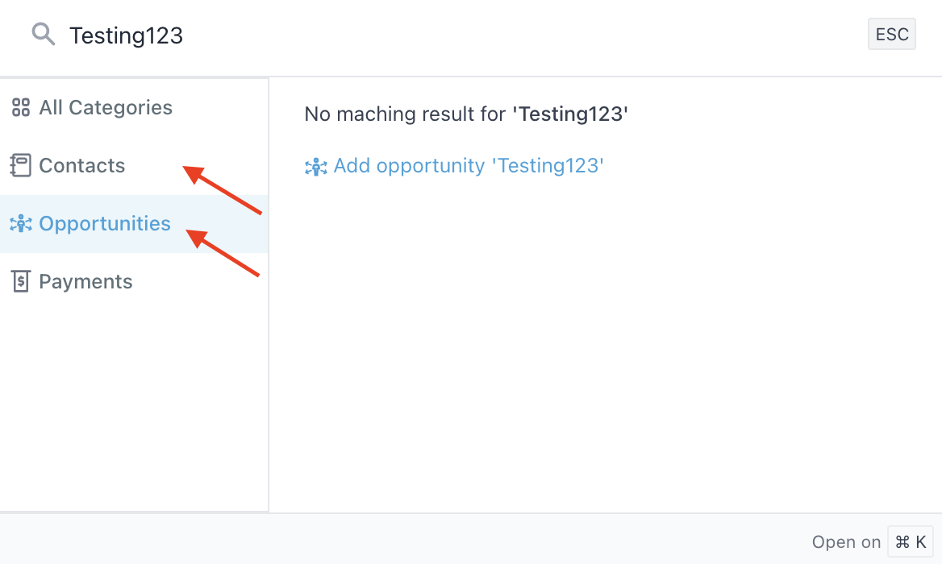Switch to the Contacts category
Viewport: 942px width, 564px height.
click(x=81, y=165)
